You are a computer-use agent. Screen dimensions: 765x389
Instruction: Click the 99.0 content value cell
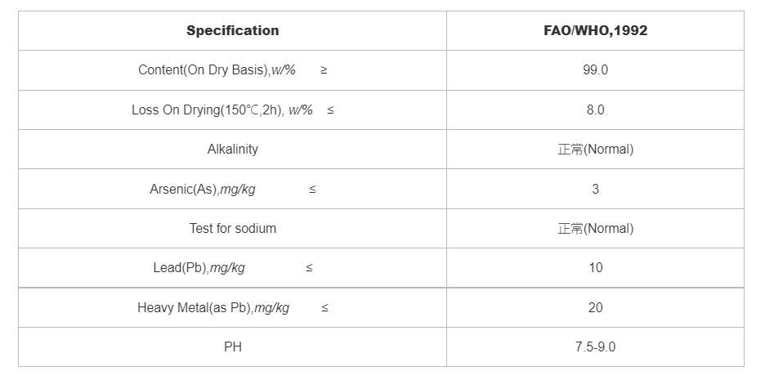[x=595, y=70]
